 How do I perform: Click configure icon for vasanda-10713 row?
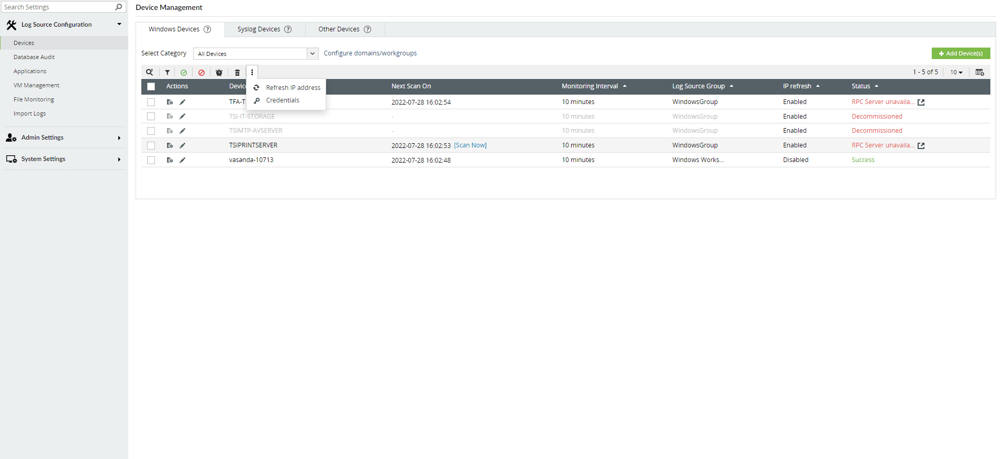(170, 160)
